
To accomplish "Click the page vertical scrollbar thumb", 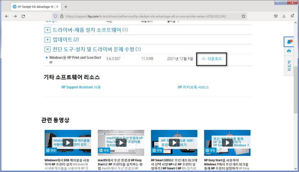I will 296,90.
